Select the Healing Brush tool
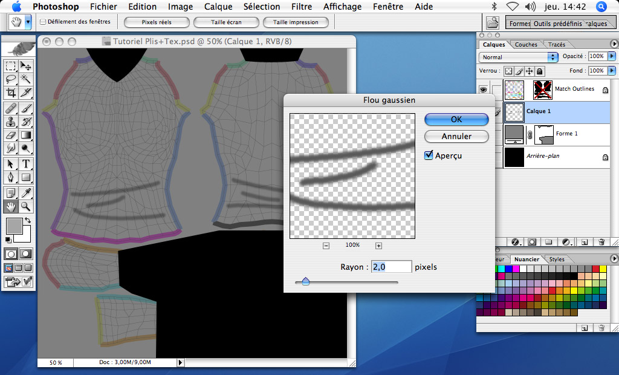 pyautogui.click(x=11, y=108)
